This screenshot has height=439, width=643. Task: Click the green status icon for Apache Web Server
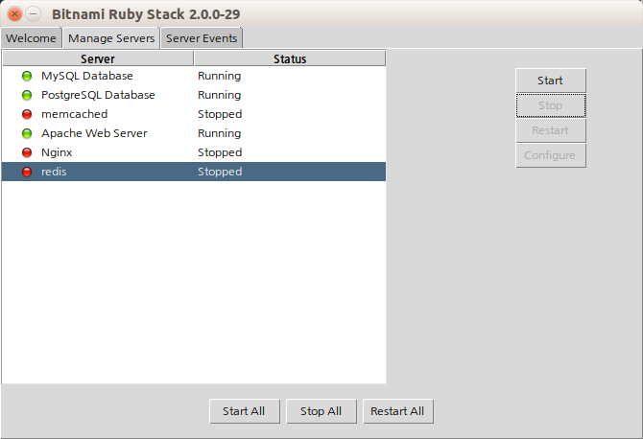click(x=27, y=133)
